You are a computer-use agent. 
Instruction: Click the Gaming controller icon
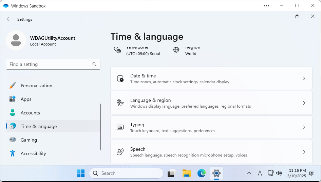pos(13,140)
